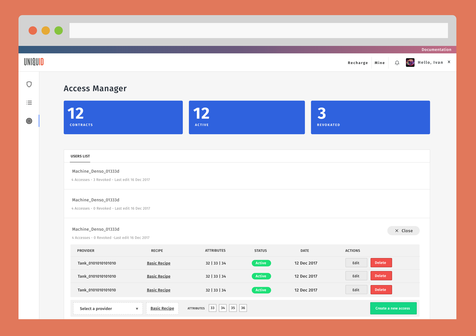Open notifications bell icon
This screenshot has width=476, height=336.
397,63
